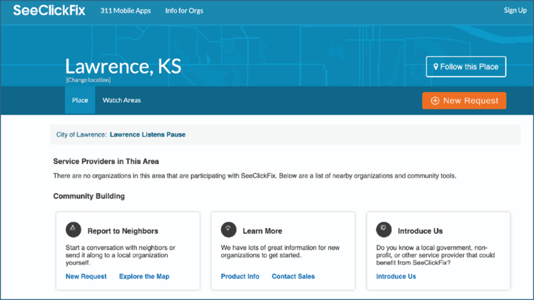534x300 pixels.
Task: Click the Learn More lightbulb icon
Action: (229, 230)
